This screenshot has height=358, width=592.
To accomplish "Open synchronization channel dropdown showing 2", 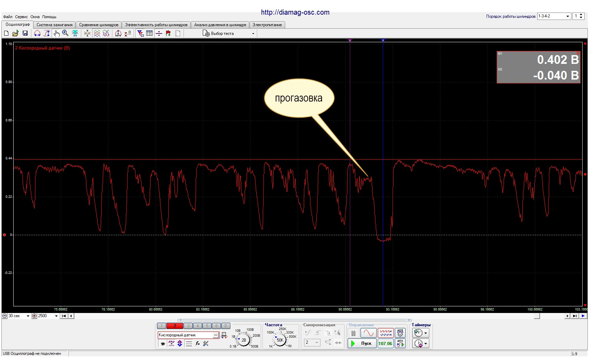I will click(x=312, y=343).
